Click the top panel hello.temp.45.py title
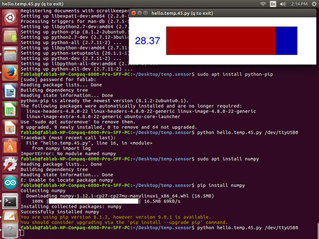 click(x=33, y=4)
